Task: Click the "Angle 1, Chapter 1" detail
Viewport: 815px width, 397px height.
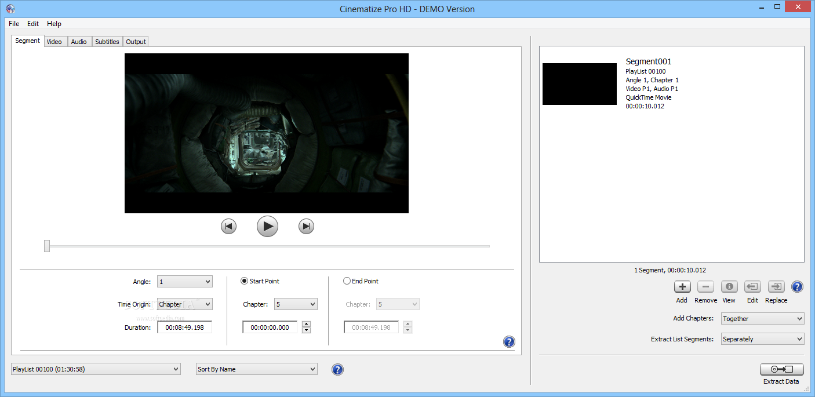Action: coord(652,80)
